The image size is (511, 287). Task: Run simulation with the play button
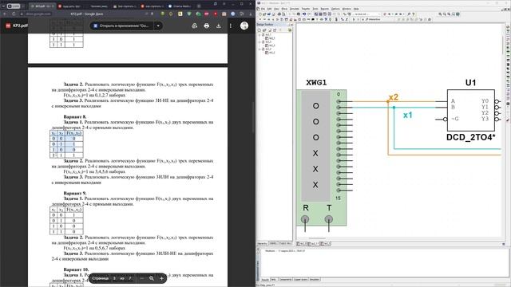click(354, 19)
